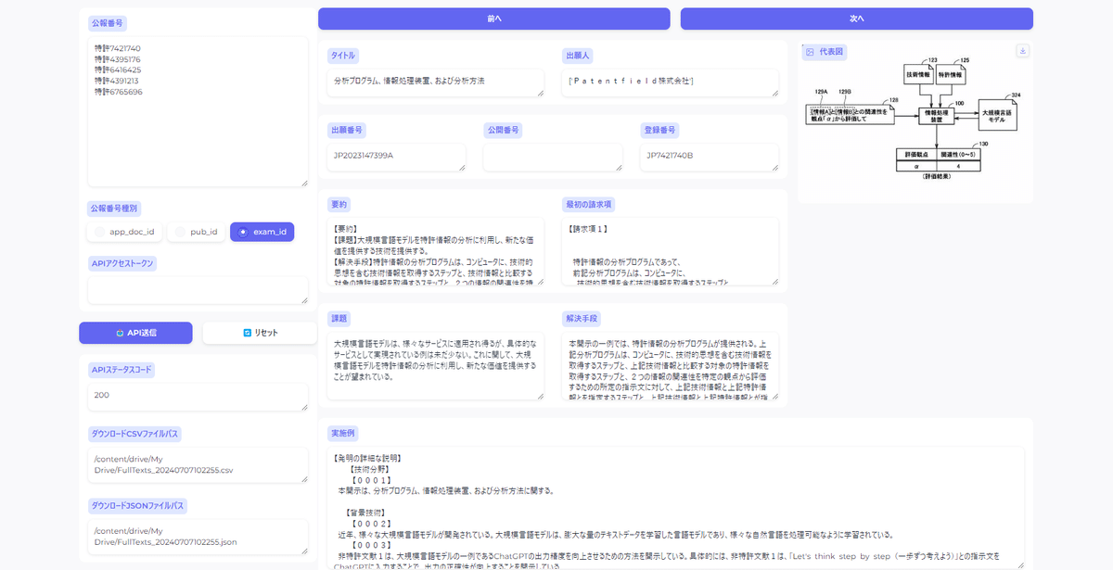
Task: Select the app_doc_id radio option
Action: 125,232
